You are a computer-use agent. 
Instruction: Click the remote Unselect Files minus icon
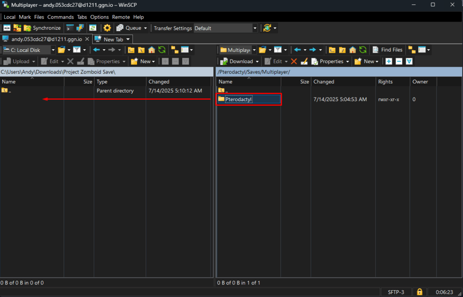pyautogui.click(x=399, y=61)
